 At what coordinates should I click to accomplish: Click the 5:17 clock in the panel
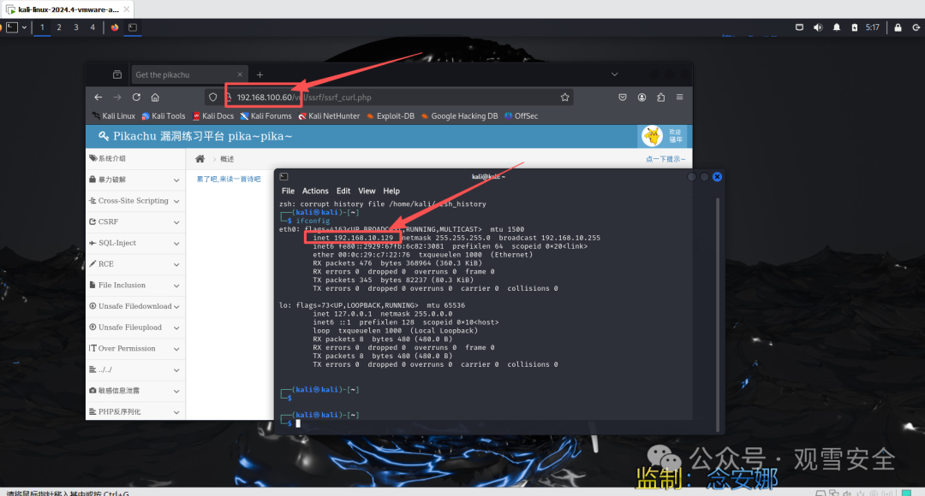(873, 27)
